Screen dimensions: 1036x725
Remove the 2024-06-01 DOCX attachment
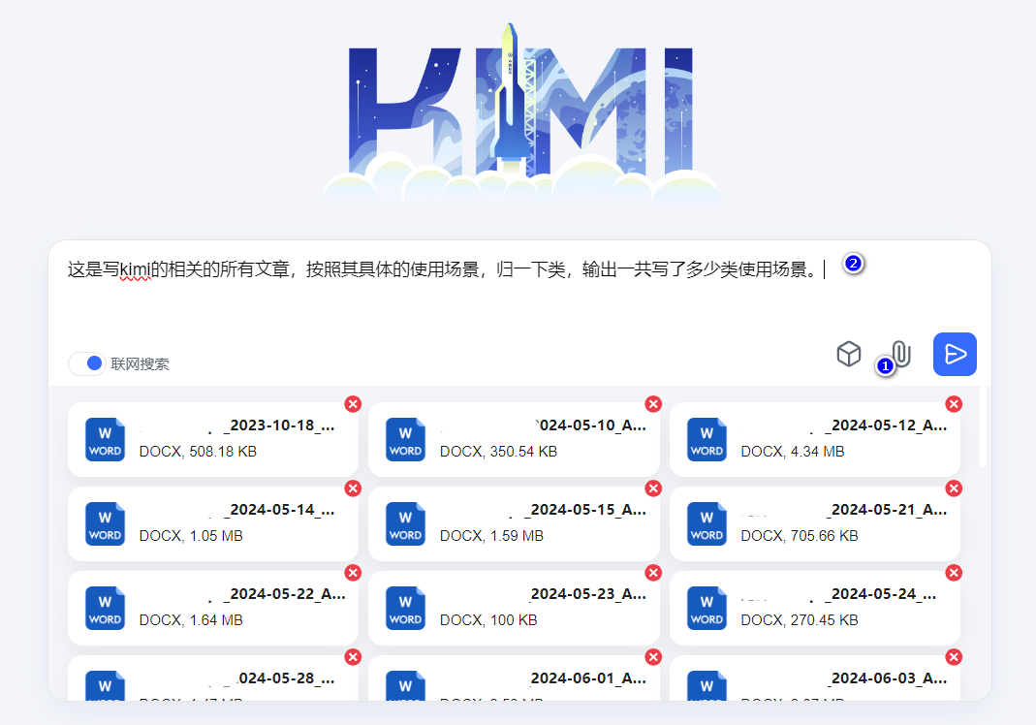(653, 657)
